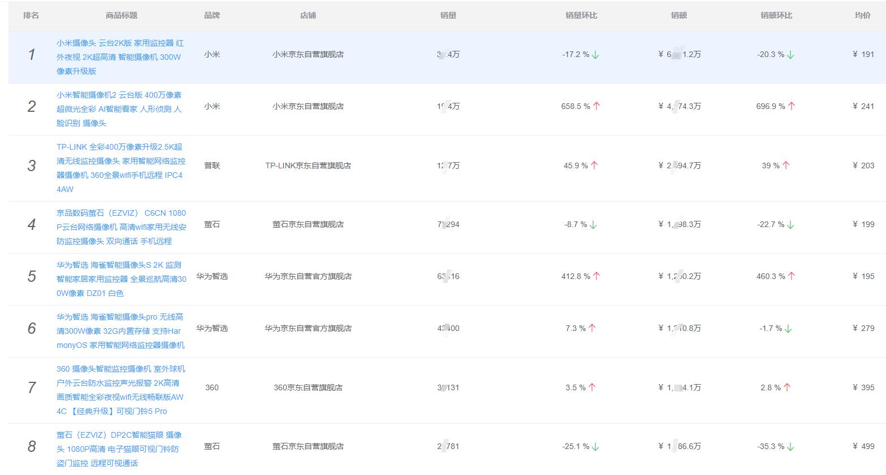This screenshot has height=475, width=886.
Task: Click the 销量环比 column header
Action: [x=581, y=15]
